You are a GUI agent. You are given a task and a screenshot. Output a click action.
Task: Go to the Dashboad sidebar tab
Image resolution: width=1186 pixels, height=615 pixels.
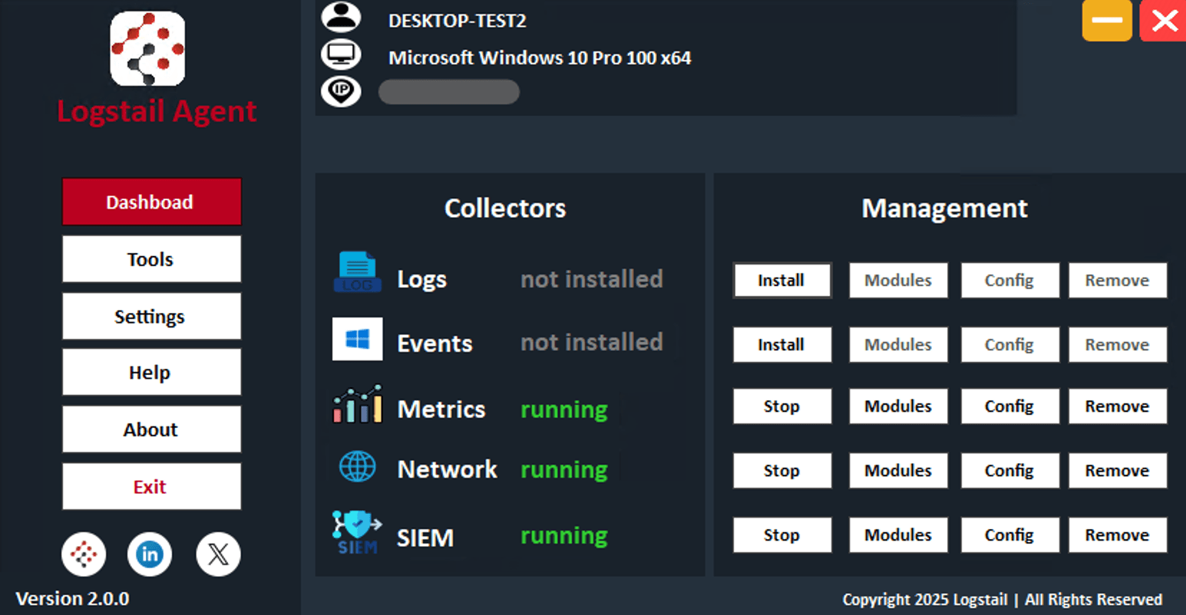tap(151, 202)
